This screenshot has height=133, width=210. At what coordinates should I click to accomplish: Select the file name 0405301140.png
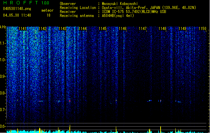[17, 9]
